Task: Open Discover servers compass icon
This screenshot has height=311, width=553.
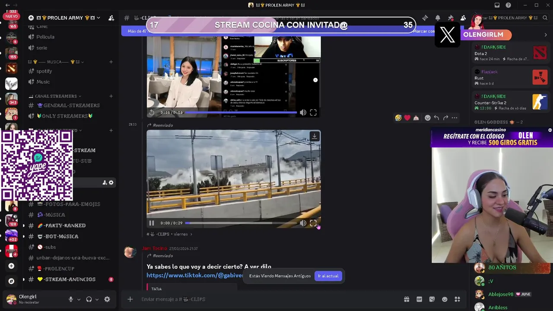Action: pos(11,281)
